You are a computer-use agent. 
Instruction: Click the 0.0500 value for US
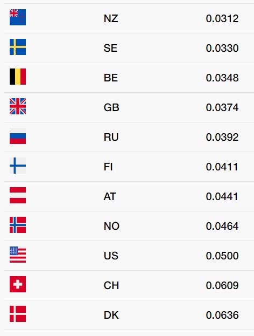point(222,256)
